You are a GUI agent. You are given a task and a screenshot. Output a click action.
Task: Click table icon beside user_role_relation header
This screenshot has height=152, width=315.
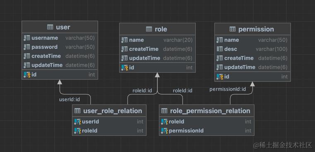pos(77,111)
